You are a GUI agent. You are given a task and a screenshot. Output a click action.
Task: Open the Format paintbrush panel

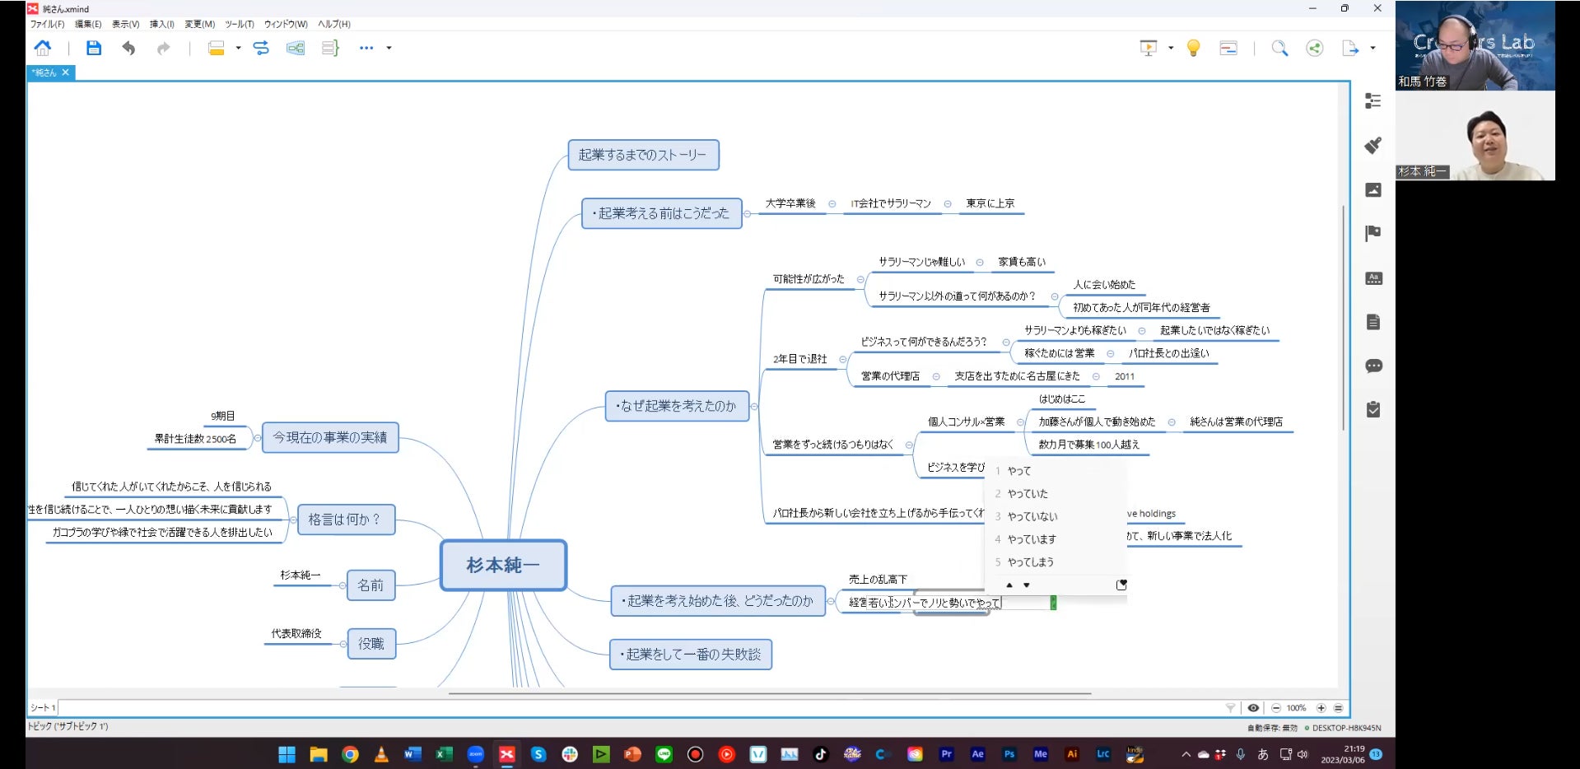click(x=1373, y=146)
